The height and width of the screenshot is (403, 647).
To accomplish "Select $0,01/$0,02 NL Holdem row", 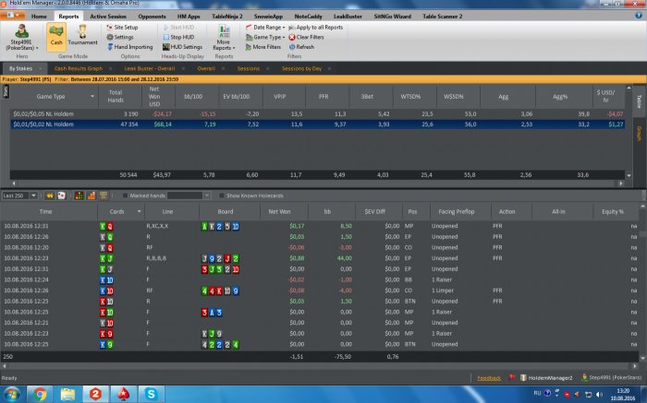I will (317, 124).
